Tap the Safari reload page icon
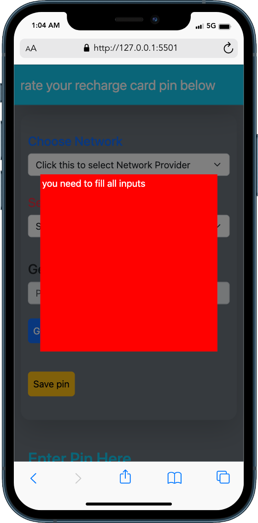Image resolution: width=258 pixels, height=523 pixels. [228, 48]
